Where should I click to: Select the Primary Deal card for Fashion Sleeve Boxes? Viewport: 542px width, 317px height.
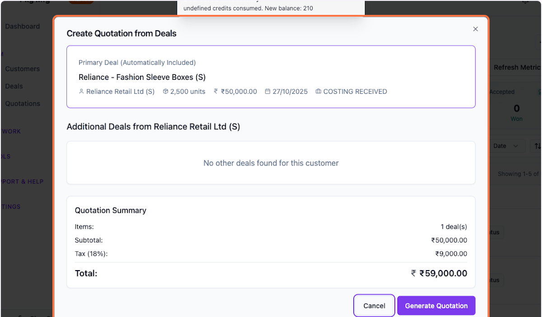[271, 77]
